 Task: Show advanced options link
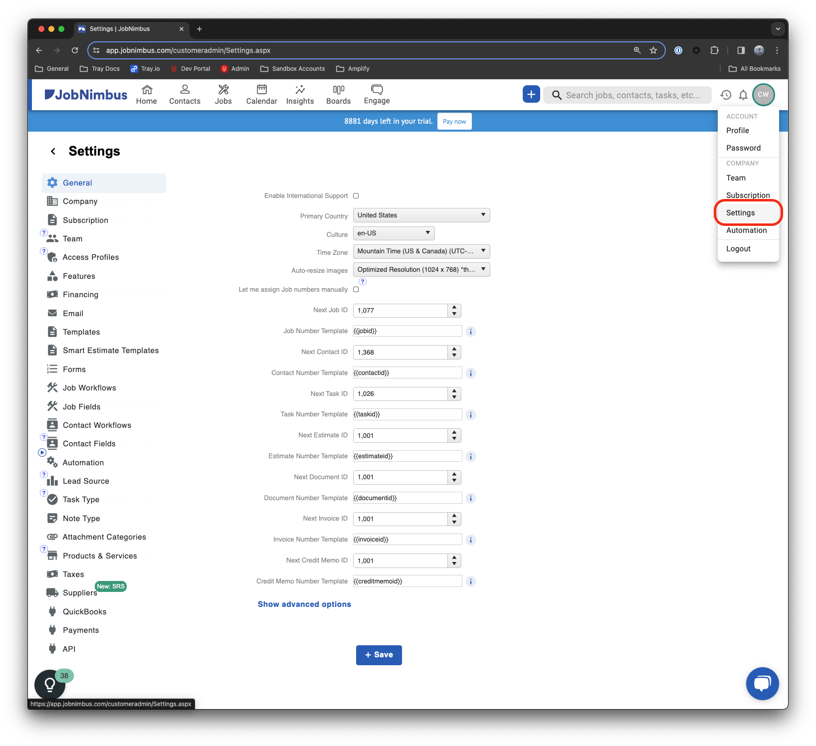pos(304,604)
